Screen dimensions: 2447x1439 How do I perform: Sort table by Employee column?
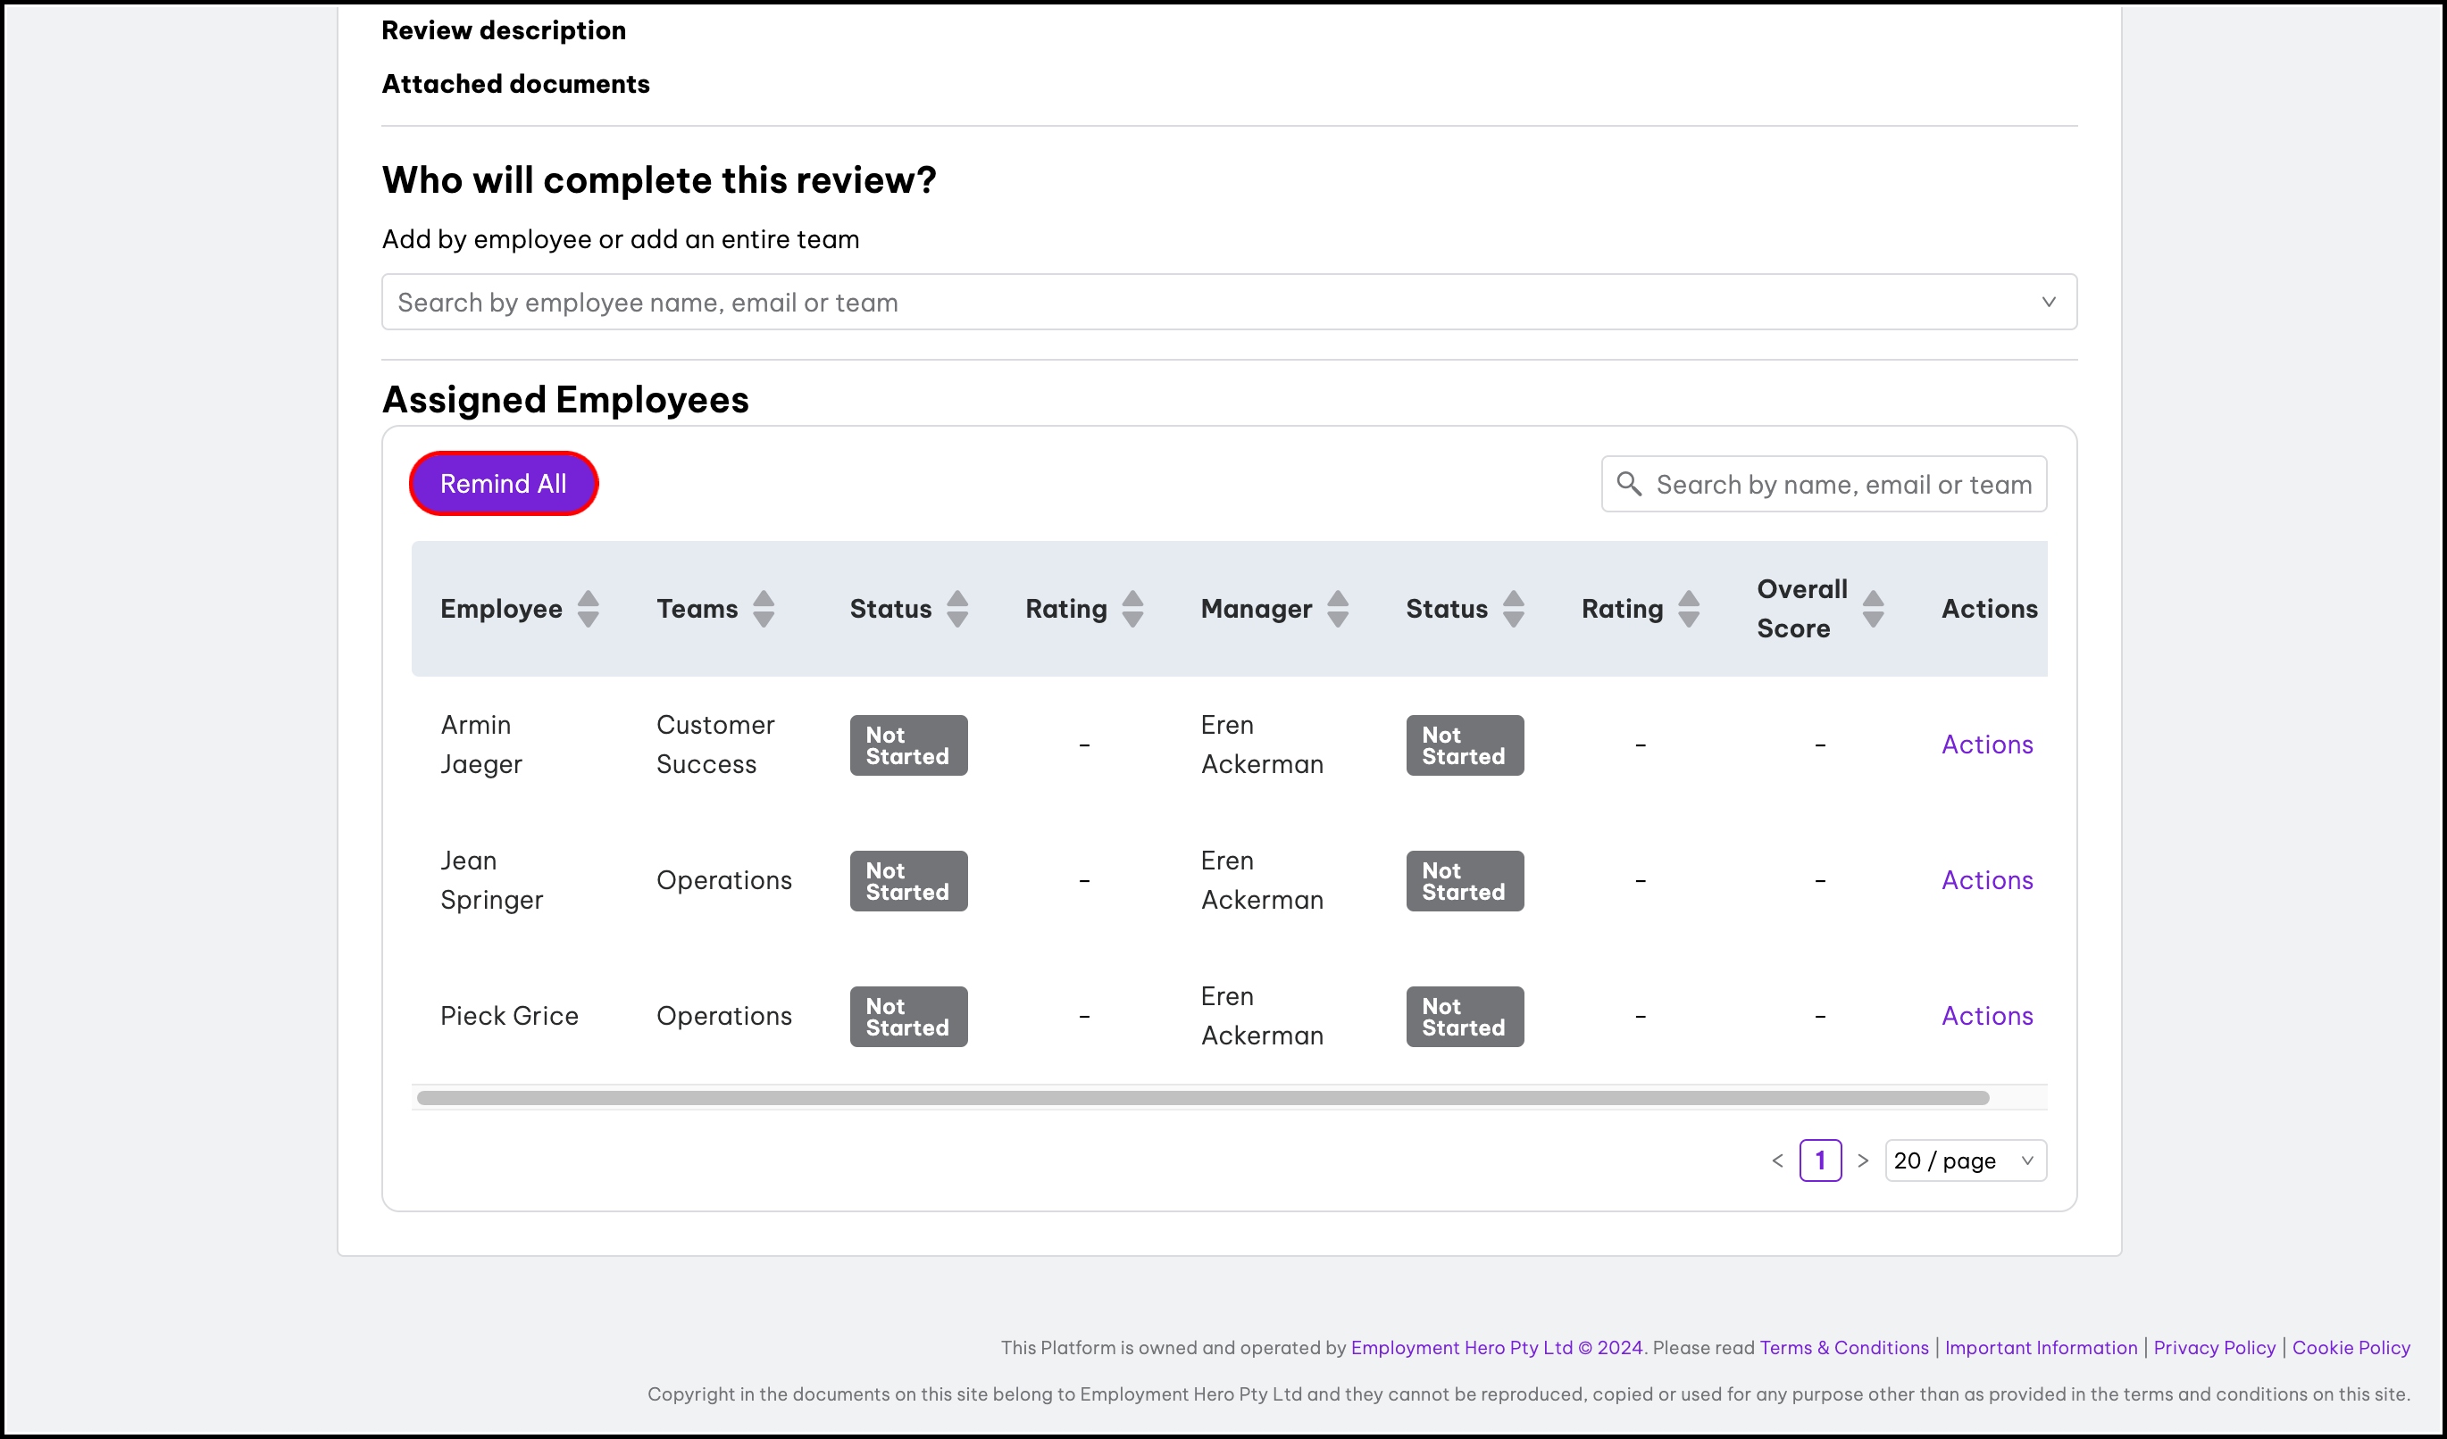point(588,609)
